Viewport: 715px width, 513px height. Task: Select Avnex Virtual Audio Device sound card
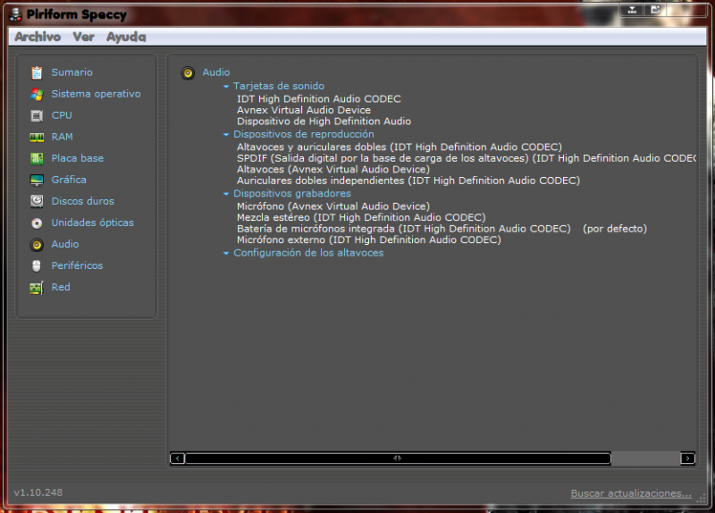(304, 110)
